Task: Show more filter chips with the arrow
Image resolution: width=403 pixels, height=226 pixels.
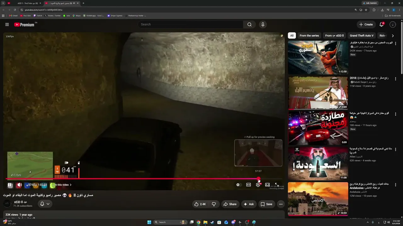Action: (x=393, y=36)
